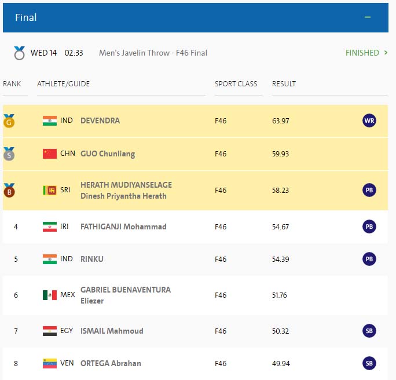Click the Sri Lanka flag icon
The width and height of the screenshot is (396, 380).
[x=50, y=190]
